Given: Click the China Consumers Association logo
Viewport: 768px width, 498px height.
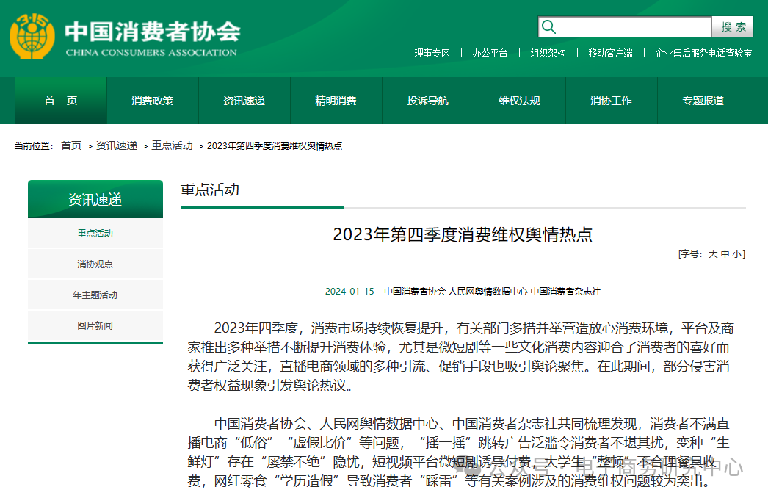Looking at the screenshot, I should click(x=31, y=33).
